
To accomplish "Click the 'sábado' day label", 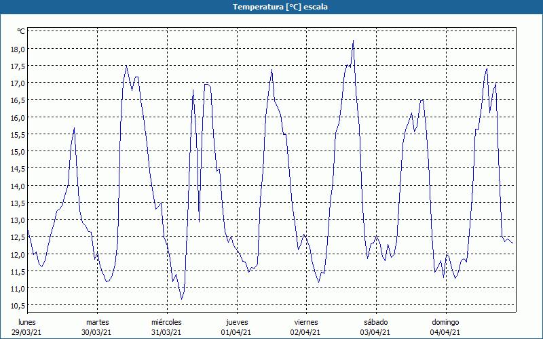I will pyautogui.click(x=376, y=322).
